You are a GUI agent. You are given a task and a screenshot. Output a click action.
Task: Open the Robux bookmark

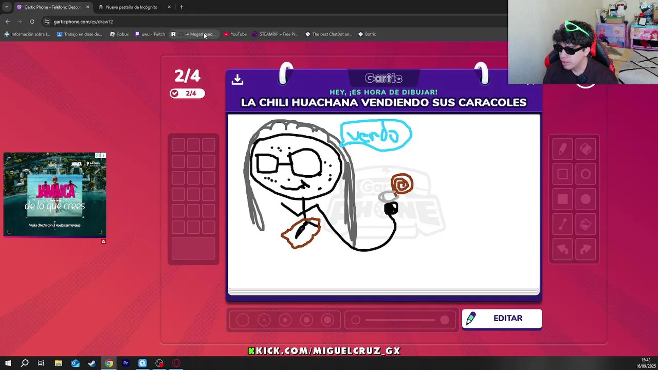(119, 34)
